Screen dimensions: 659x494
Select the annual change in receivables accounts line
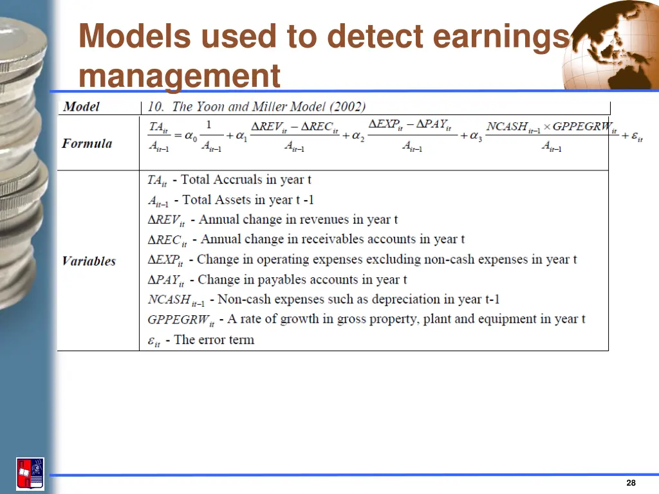pos(306,240)
